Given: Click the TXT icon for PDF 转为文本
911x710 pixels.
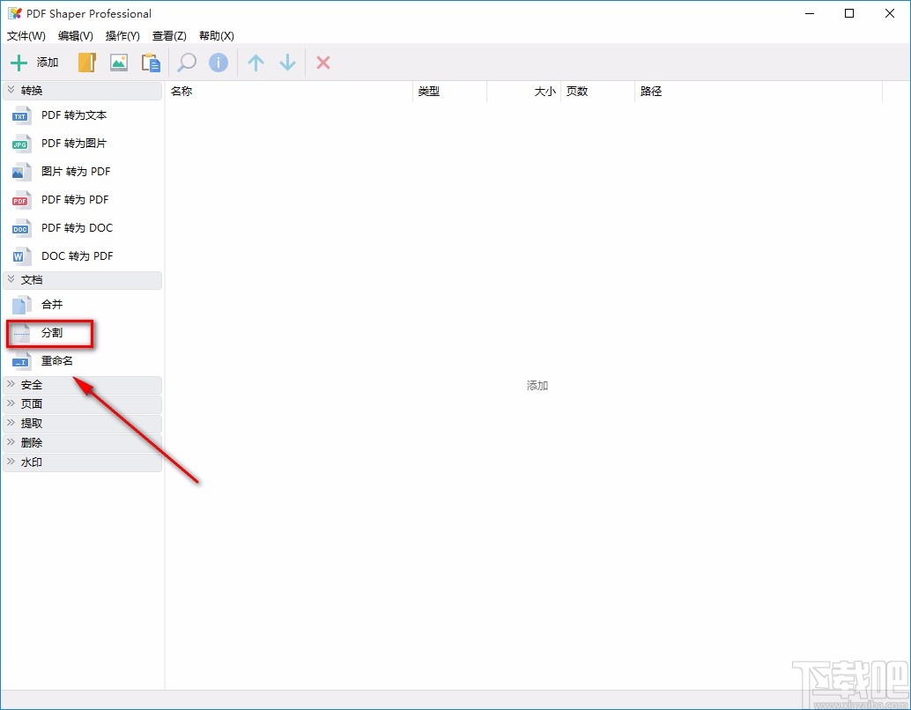Looking at the screenshot, I should pyautogui.click(x=21, y=115).
